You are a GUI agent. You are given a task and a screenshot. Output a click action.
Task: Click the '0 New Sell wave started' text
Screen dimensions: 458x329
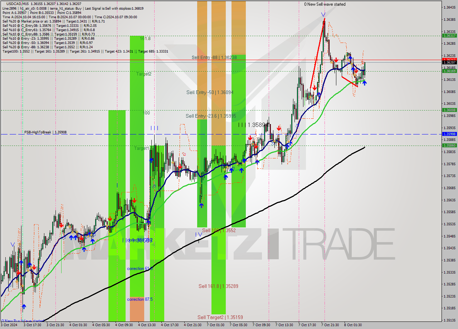325,4
